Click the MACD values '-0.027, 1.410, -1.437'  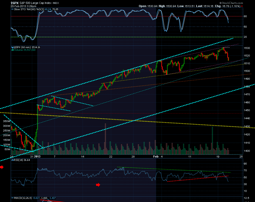point(44,198)
